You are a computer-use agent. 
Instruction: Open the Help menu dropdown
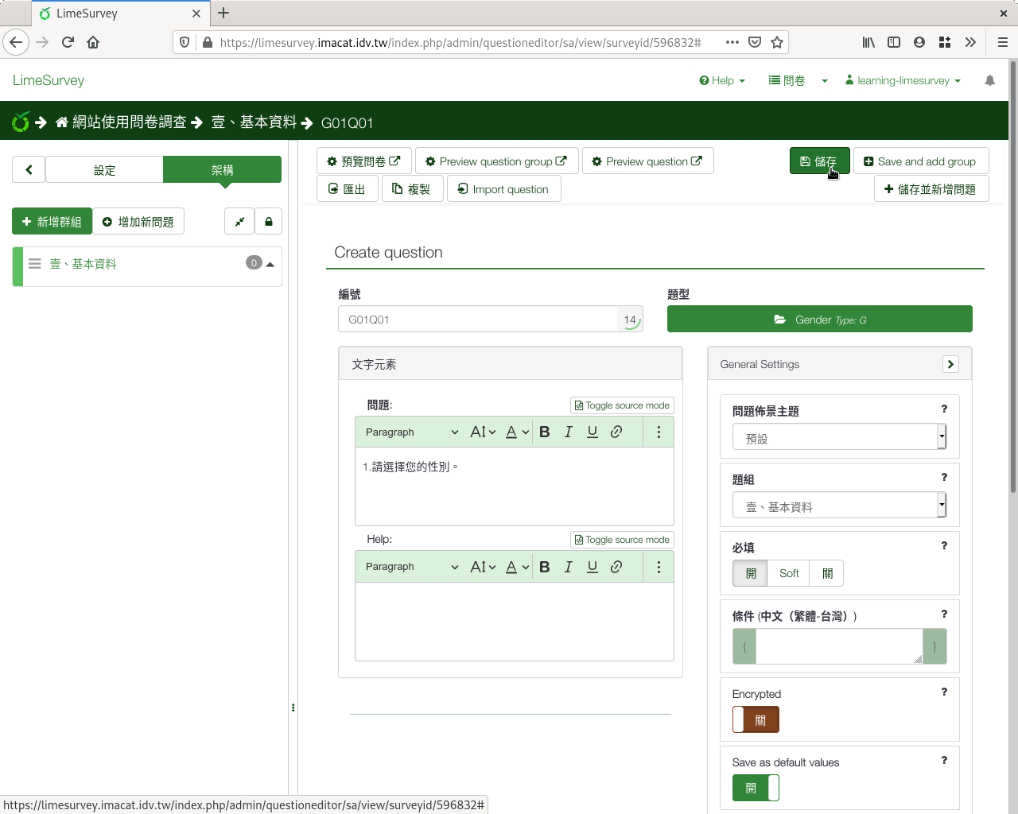(722, 80)
